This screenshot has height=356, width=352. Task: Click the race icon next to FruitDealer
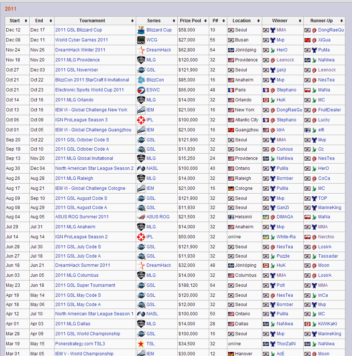click(314, 110)
